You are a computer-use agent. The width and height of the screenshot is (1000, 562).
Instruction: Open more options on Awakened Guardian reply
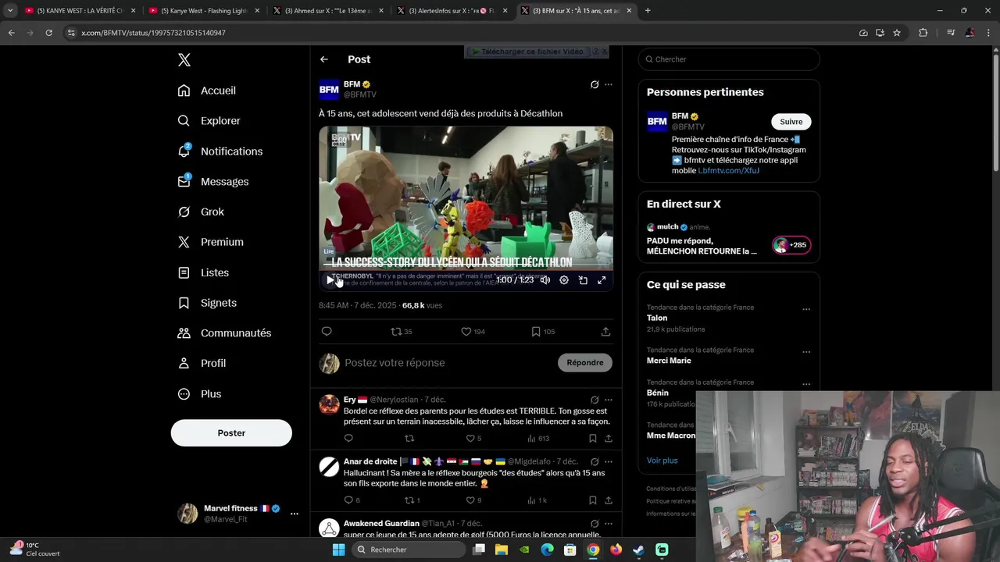click(609, 524)
